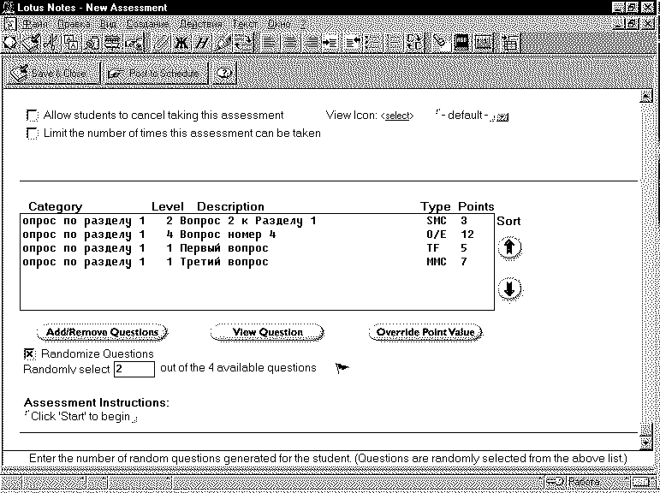
Task: Click the highlighter pen SmartIcon
Action: point(223,43)
